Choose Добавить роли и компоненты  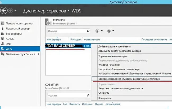coord(115,46)
